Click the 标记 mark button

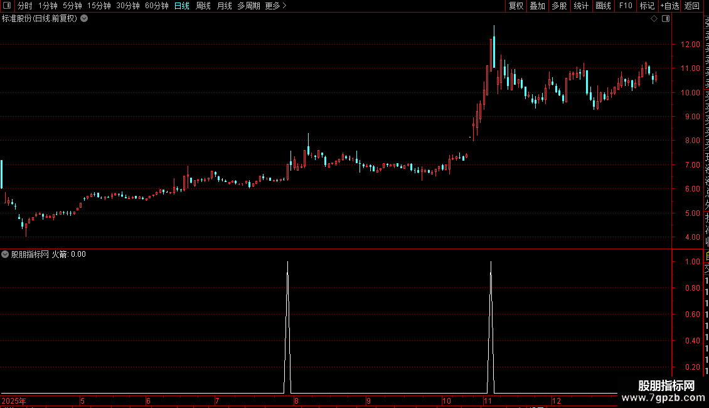(x=647, y=6)
